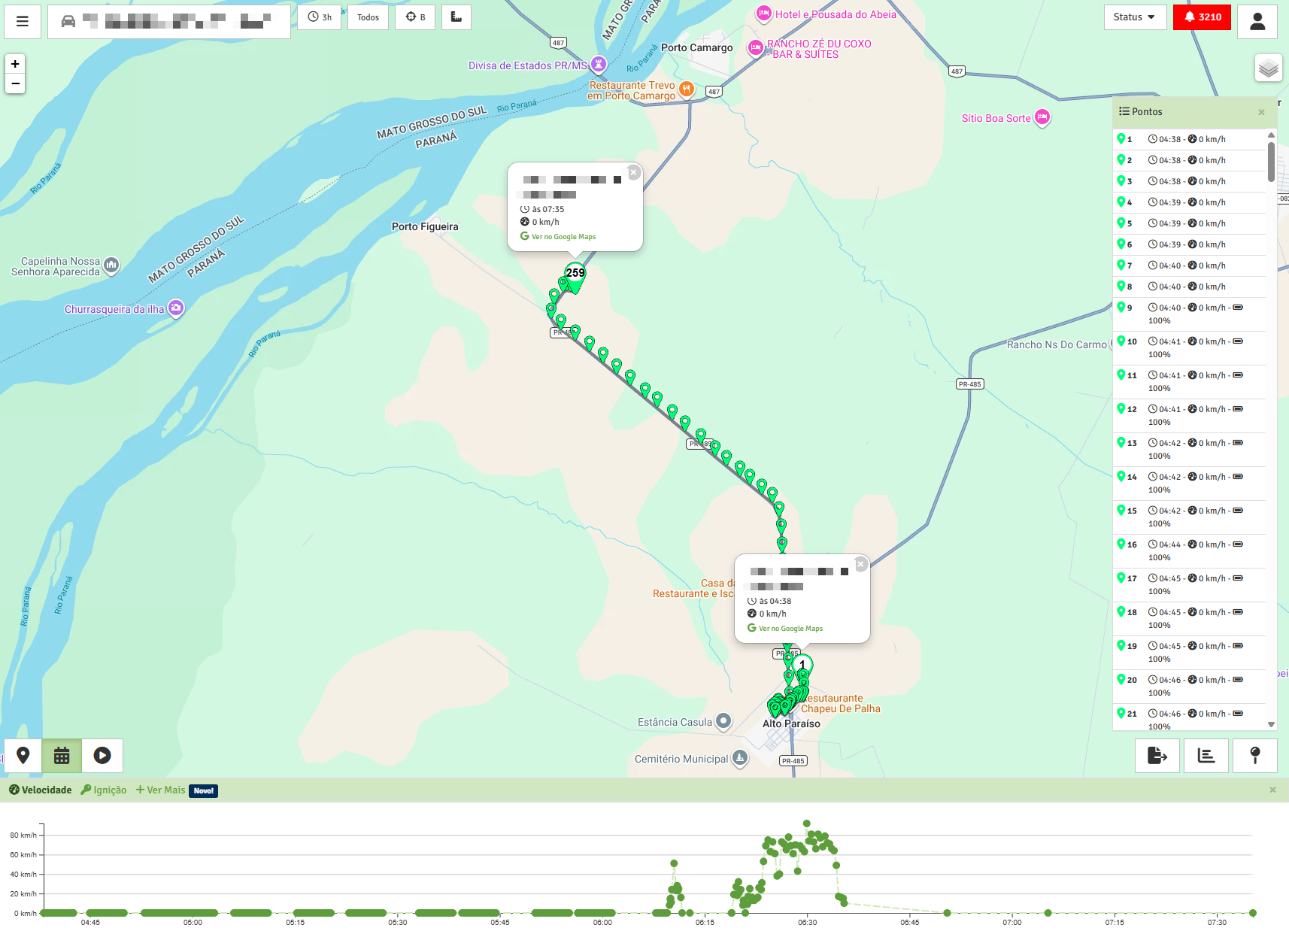Viewport: 1289px width, 934px height.
Task: Click the Divisa de Estados PR/MS landmark icon
Action: pos(599,65)
